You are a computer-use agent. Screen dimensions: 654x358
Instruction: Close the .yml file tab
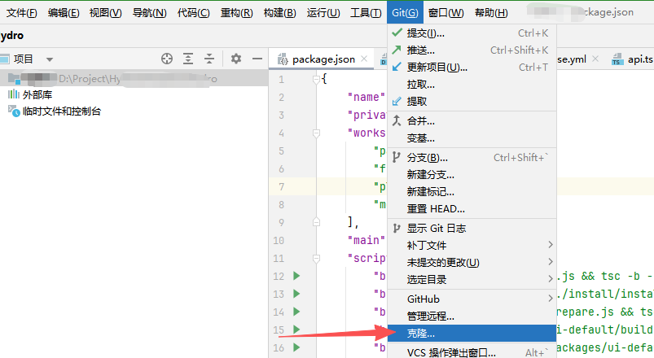pos(595,59)
